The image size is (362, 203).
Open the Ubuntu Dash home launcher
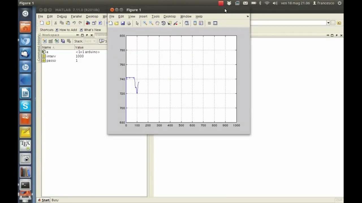(x=25, y=14)
